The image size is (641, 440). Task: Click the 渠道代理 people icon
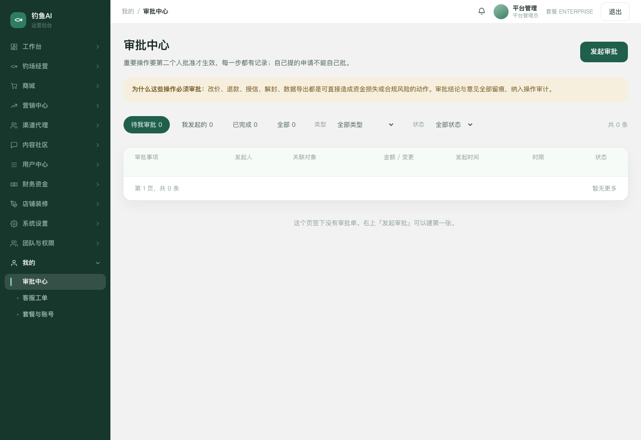pos(14,125)
